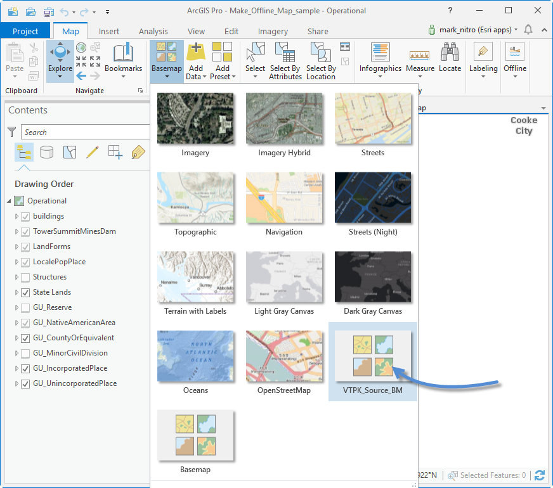Uncheck the State Lands layer
Screen dimensions: 553x488
click(25, 292)
